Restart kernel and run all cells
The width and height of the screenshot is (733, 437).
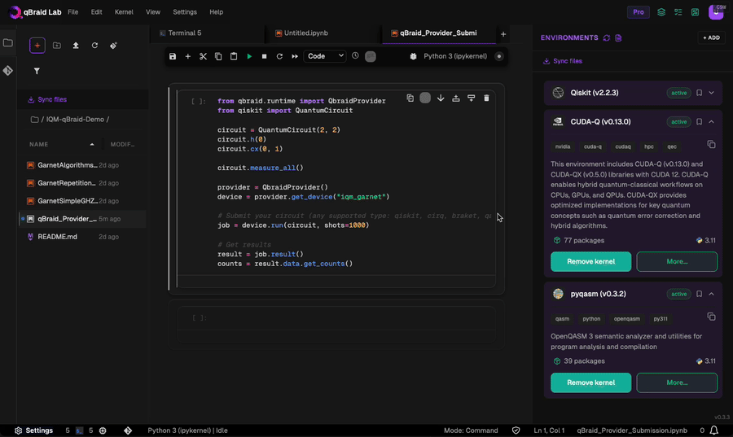pos(295,56)
